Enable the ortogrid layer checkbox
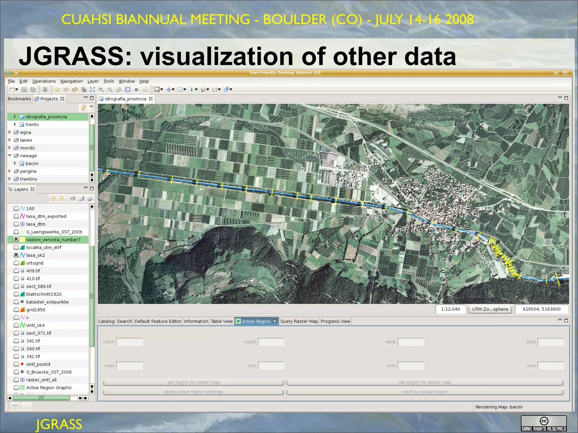Screen dimensions: 578x433 (16, 263)
